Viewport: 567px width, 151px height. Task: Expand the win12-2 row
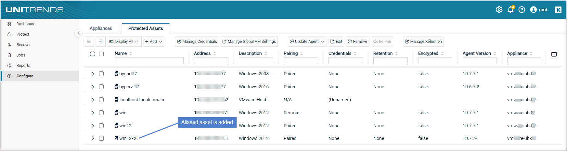pos(93,138)
